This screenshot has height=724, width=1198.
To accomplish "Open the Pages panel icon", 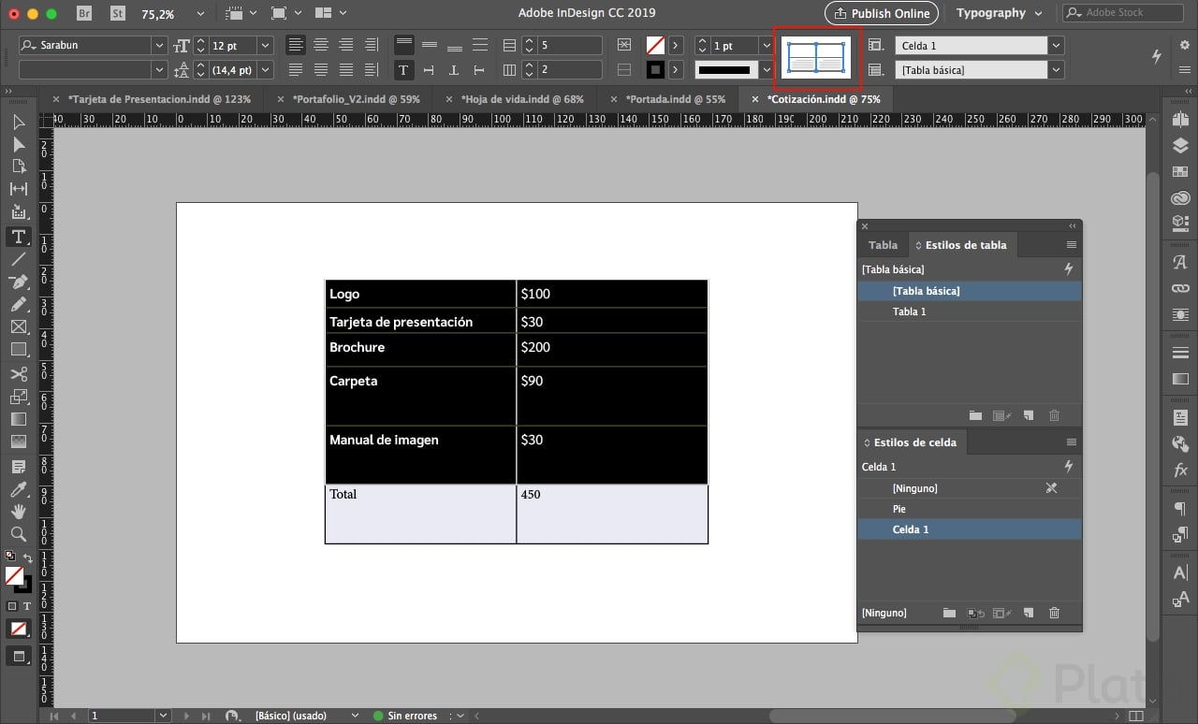I will [1179, 122].
